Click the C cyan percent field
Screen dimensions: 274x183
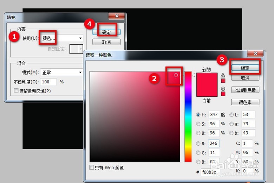pyautogui.click(x=247, y=144)
